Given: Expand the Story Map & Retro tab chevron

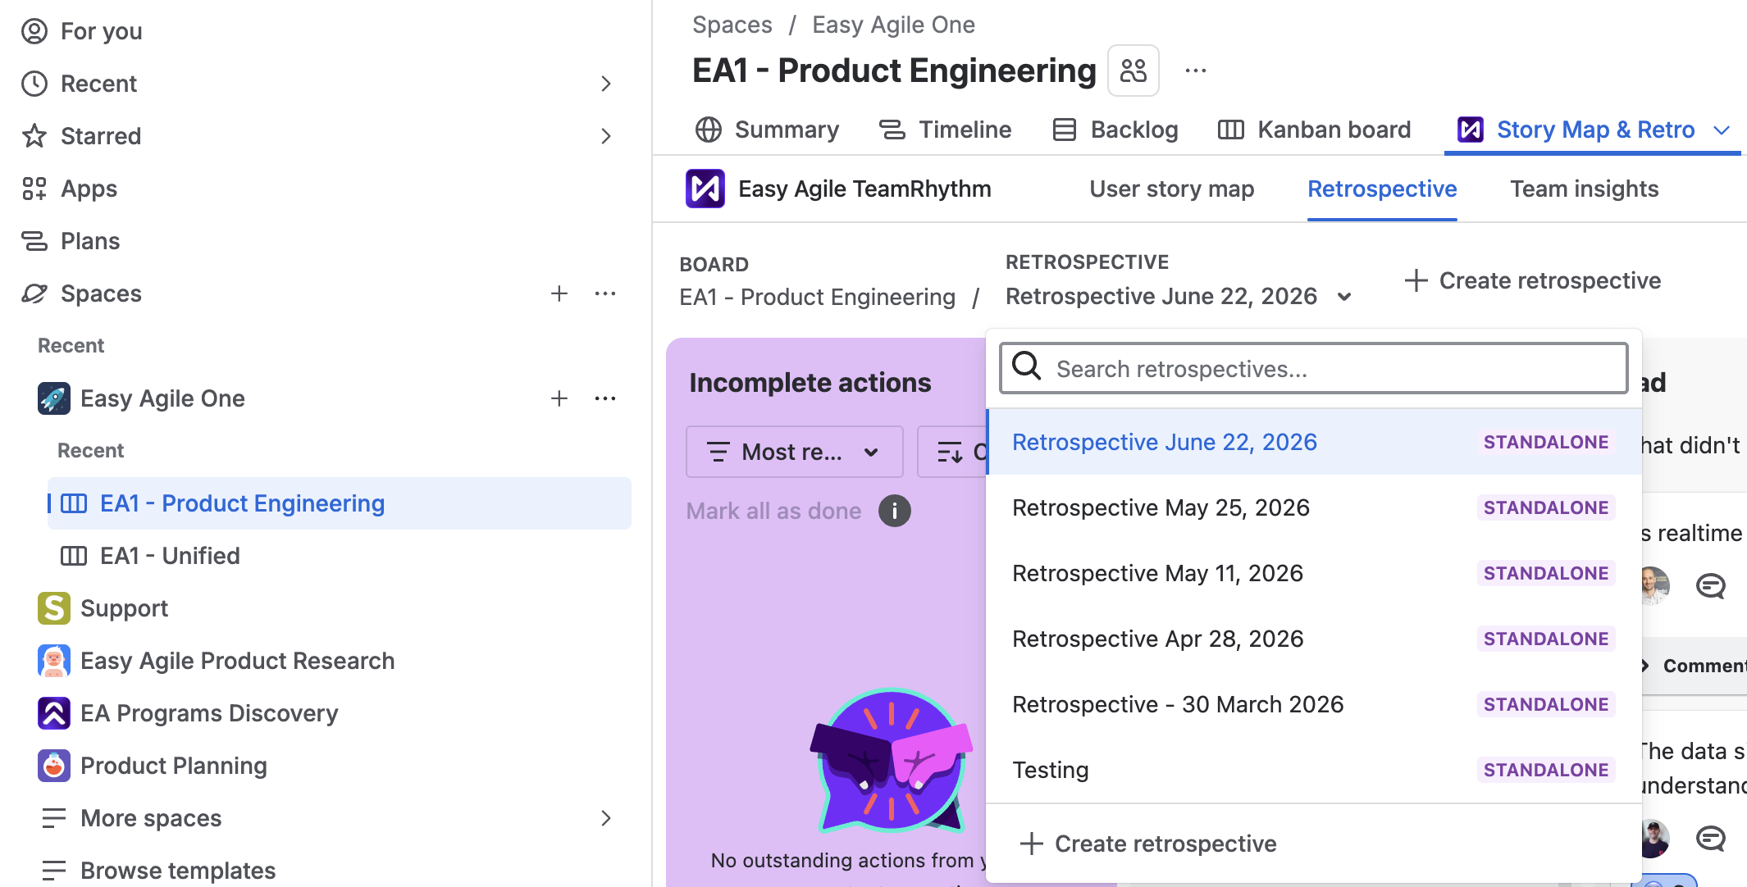Looking at the screenshot, I should pyautogui.click(x=1722, y=130).
